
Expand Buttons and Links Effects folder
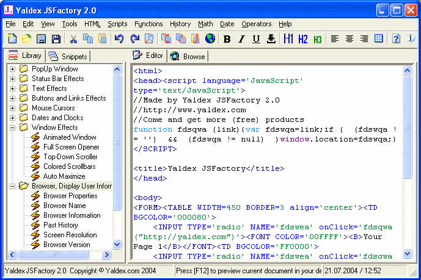(12, 98)
